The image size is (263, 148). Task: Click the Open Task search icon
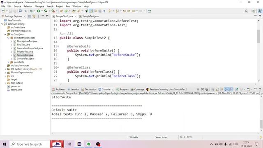click(x=78, y=11)
